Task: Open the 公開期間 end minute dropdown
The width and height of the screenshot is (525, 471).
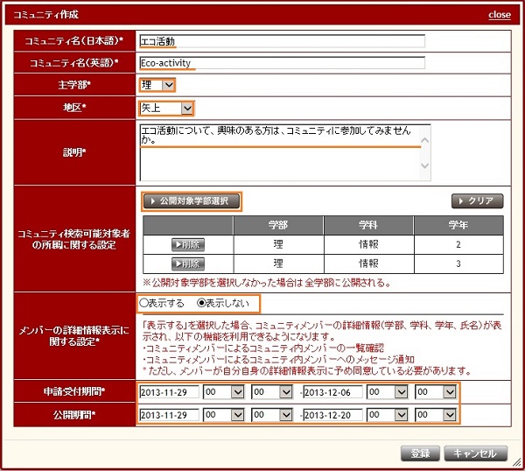Action: (436, 414)
